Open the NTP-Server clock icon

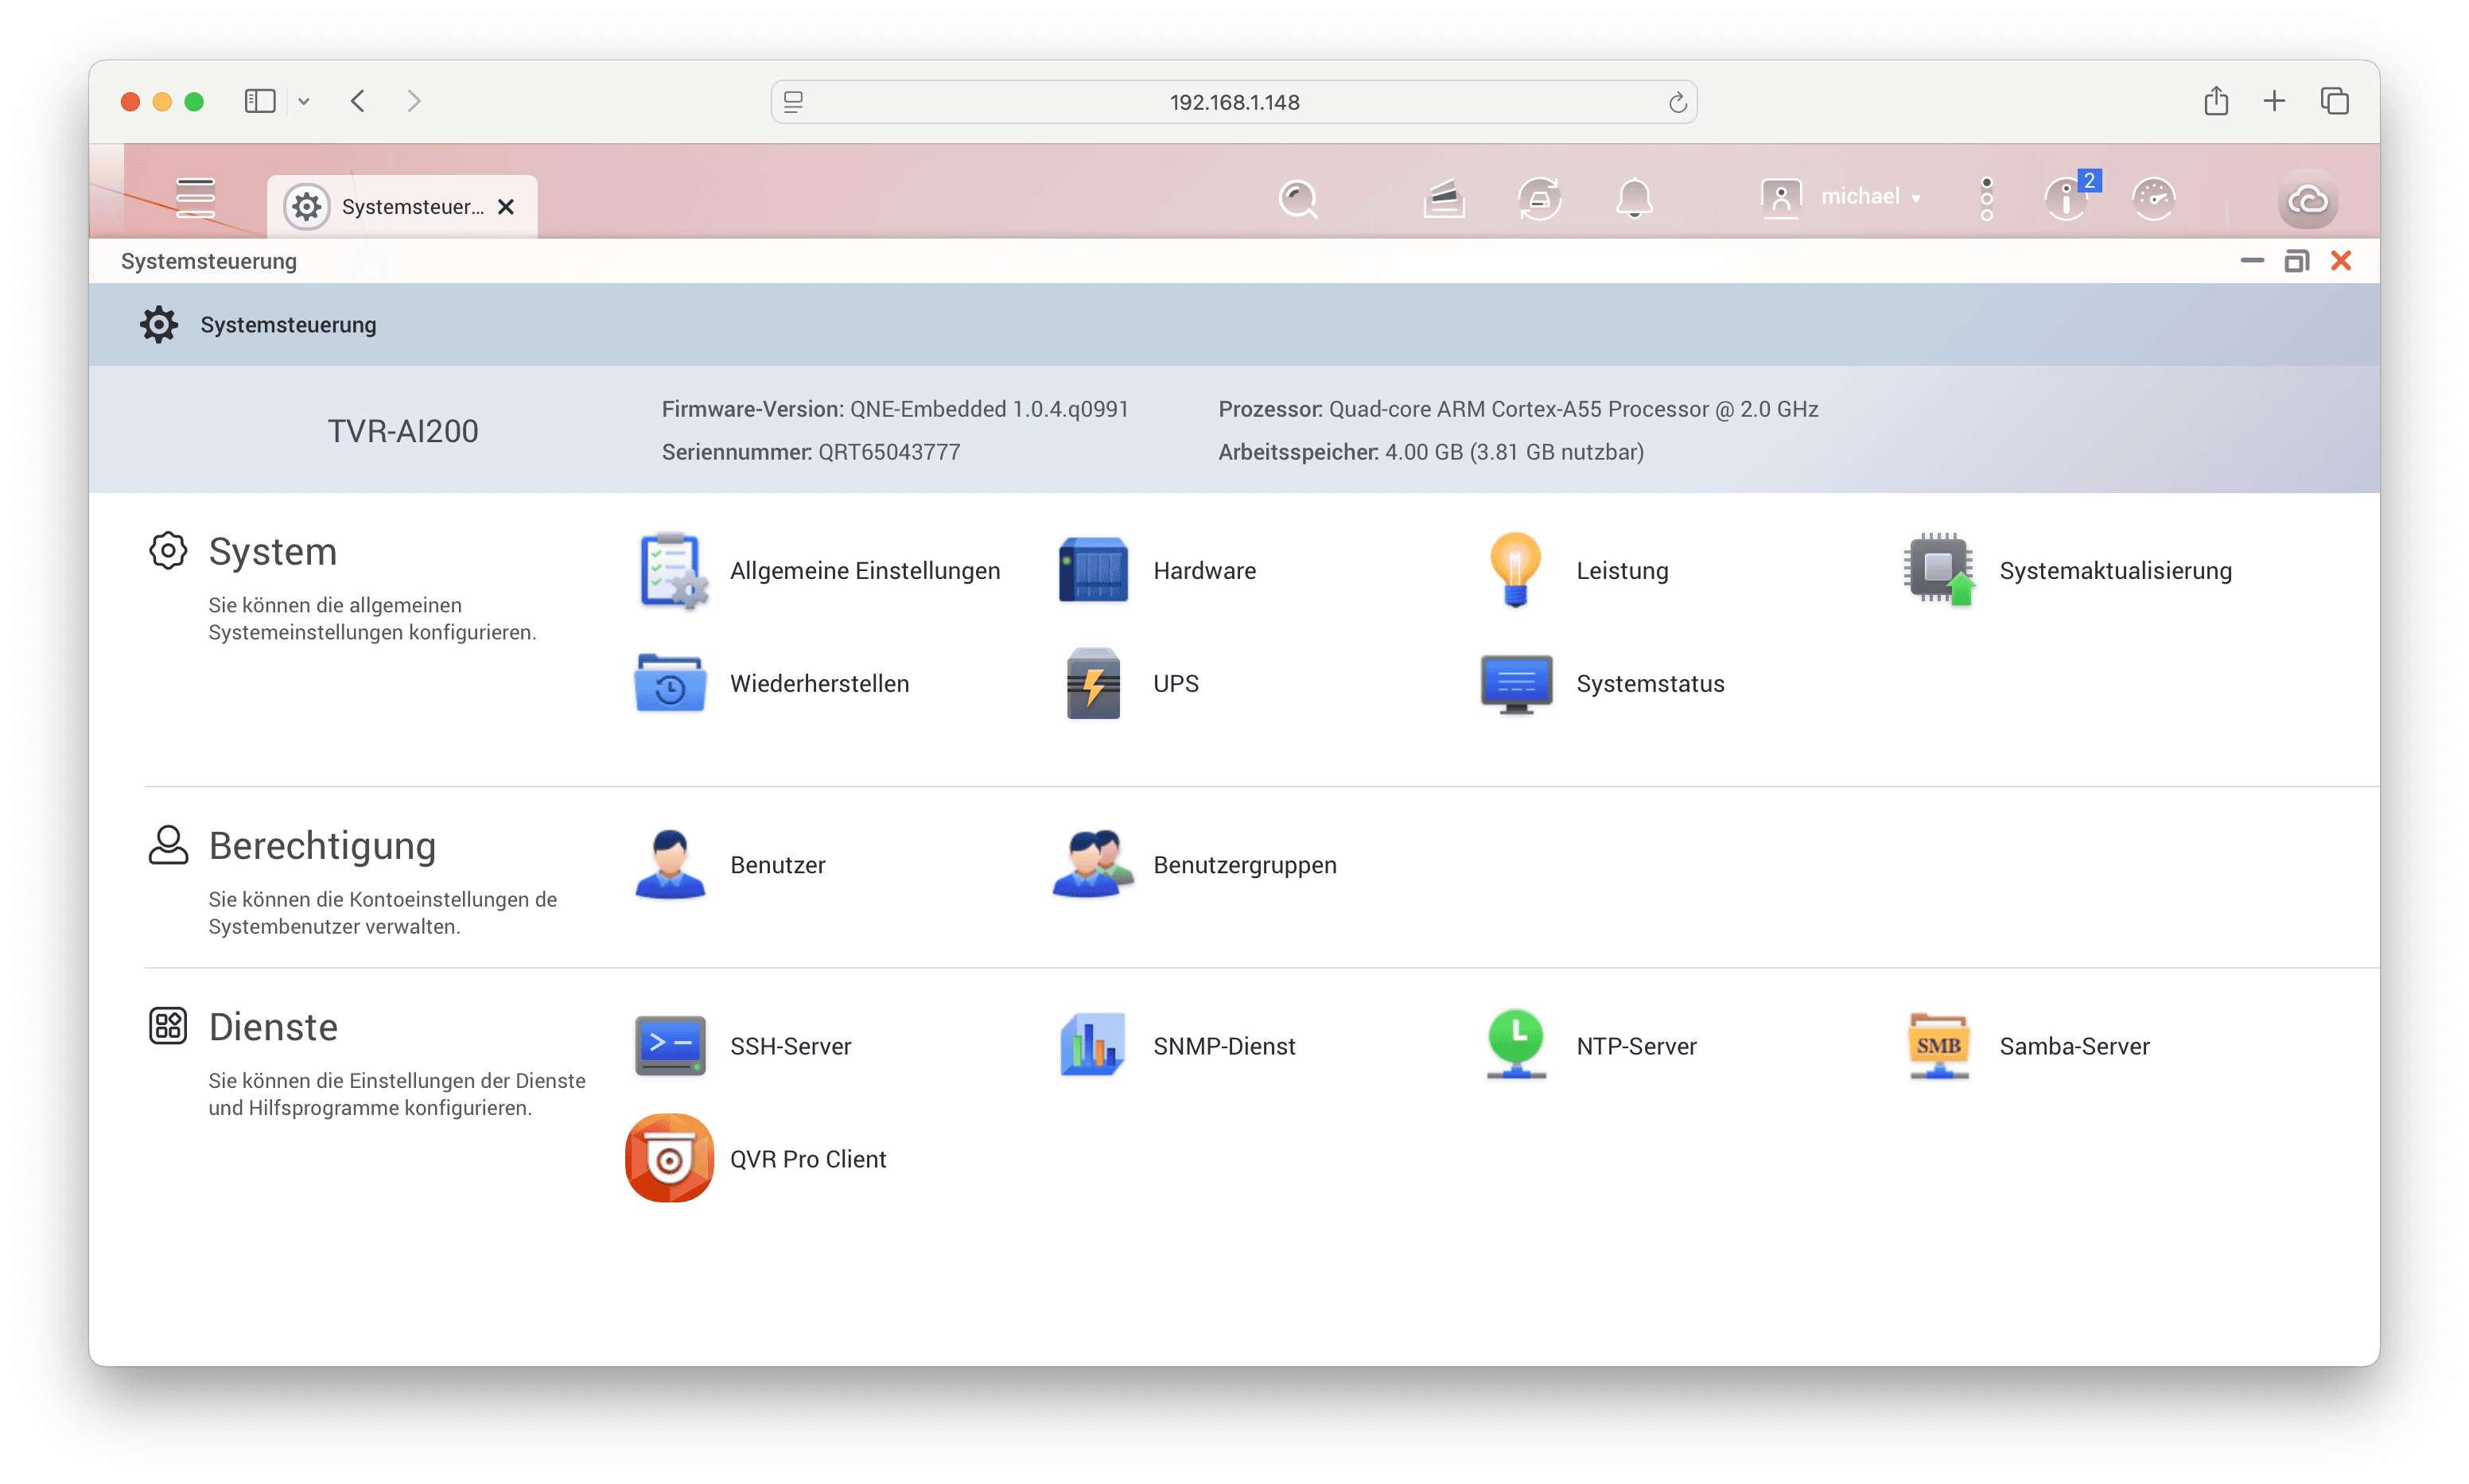(x=1515, y=1045)
